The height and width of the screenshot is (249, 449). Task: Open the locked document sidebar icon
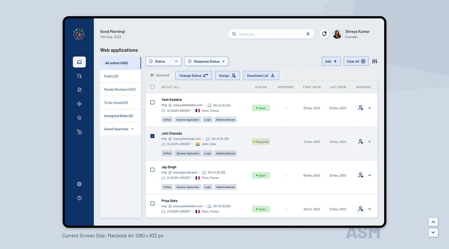79,90
